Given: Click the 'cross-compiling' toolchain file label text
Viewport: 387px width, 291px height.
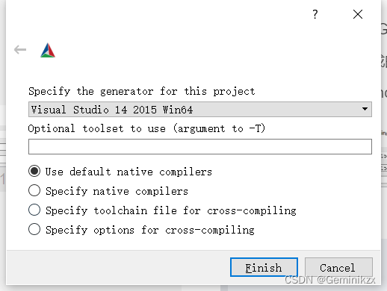Looking at the screenshot, I should coord(252,210).
